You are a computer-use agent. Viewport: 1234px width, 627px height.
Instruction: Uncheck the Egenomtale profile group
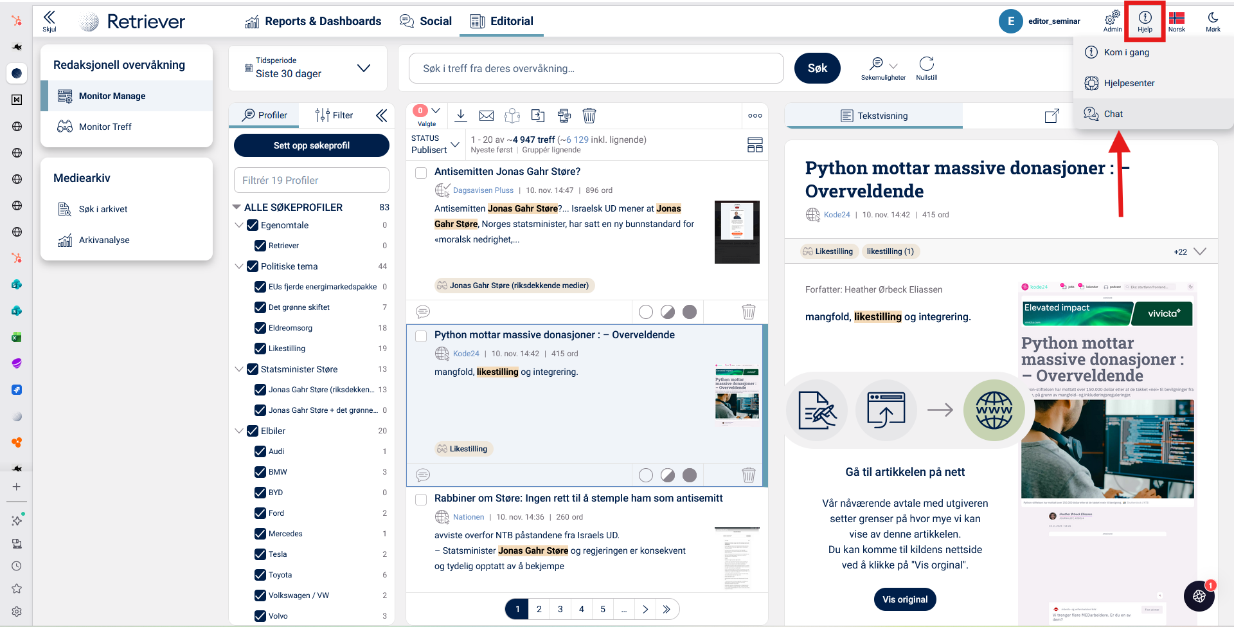tap(253, 225)
